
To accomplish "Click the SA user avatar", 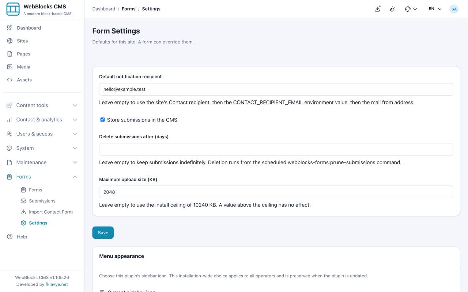I will tap(454, 9).
